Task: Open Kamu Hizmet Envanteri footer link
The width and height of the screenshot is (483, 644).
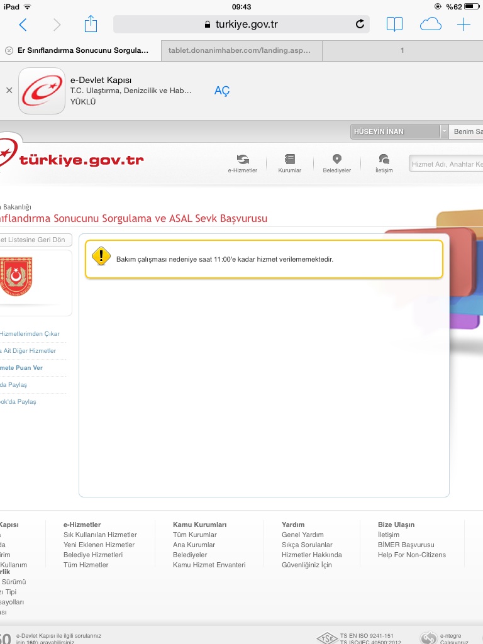Action: pyautogui.click(x=209, y=565)
